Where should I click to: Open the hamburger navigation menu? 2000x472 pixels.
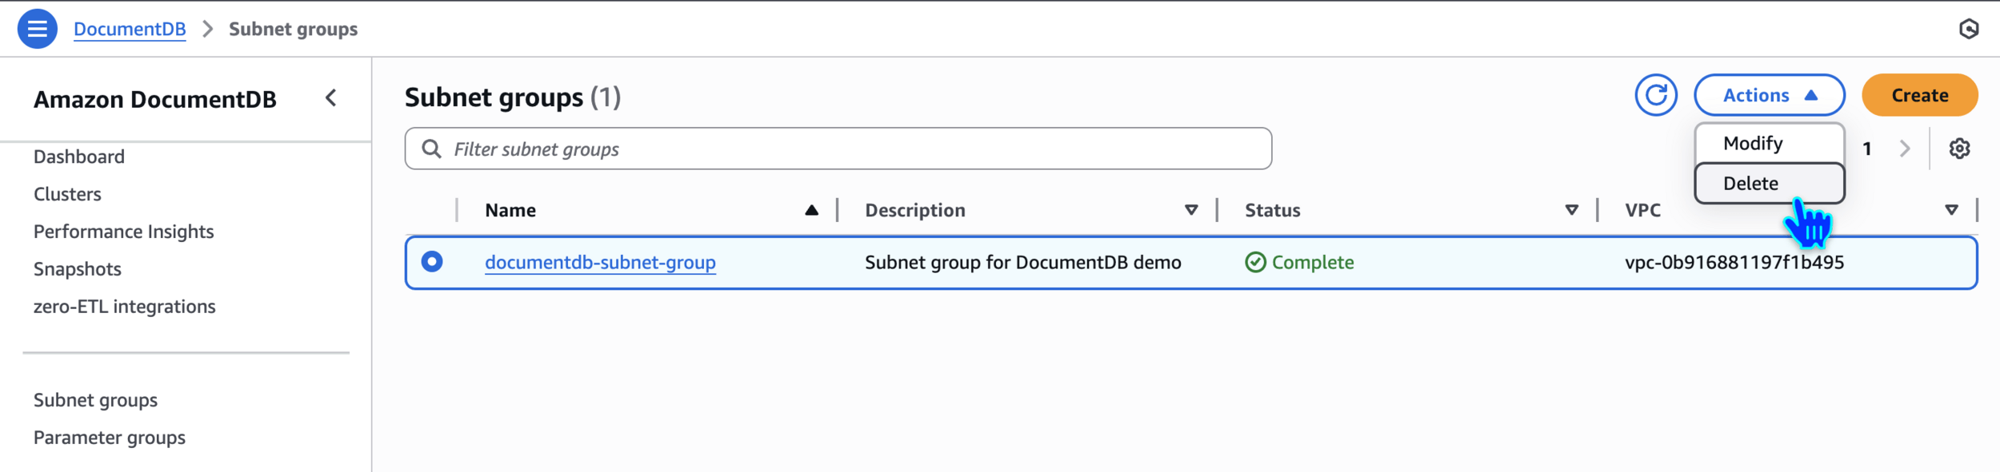pos(37,29)
